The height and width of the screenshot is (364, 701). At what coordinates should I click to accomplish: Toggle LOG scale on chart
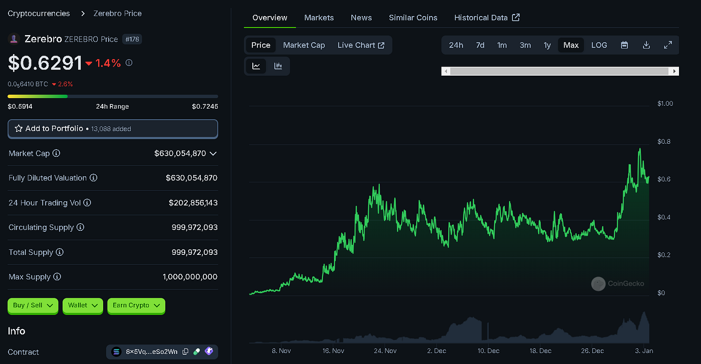(x=599, y=45)
